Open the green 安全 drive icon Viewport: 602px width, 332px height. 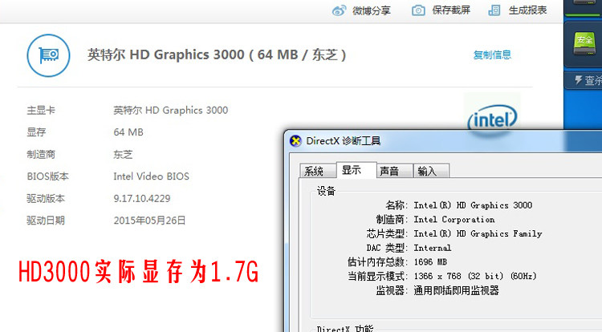tap(584, 43)
